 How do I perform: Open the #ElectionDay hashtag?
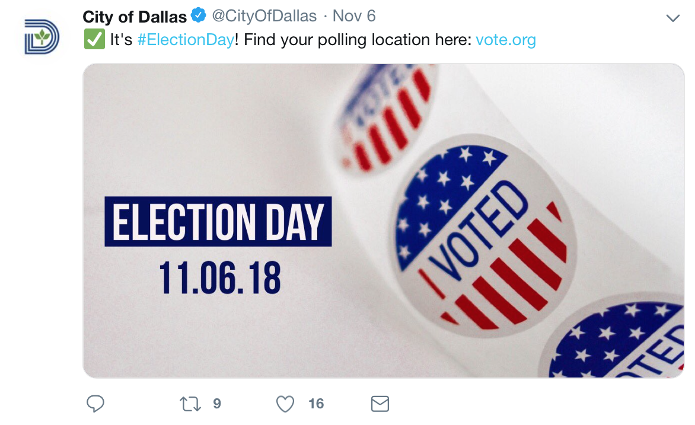[185, 40]
